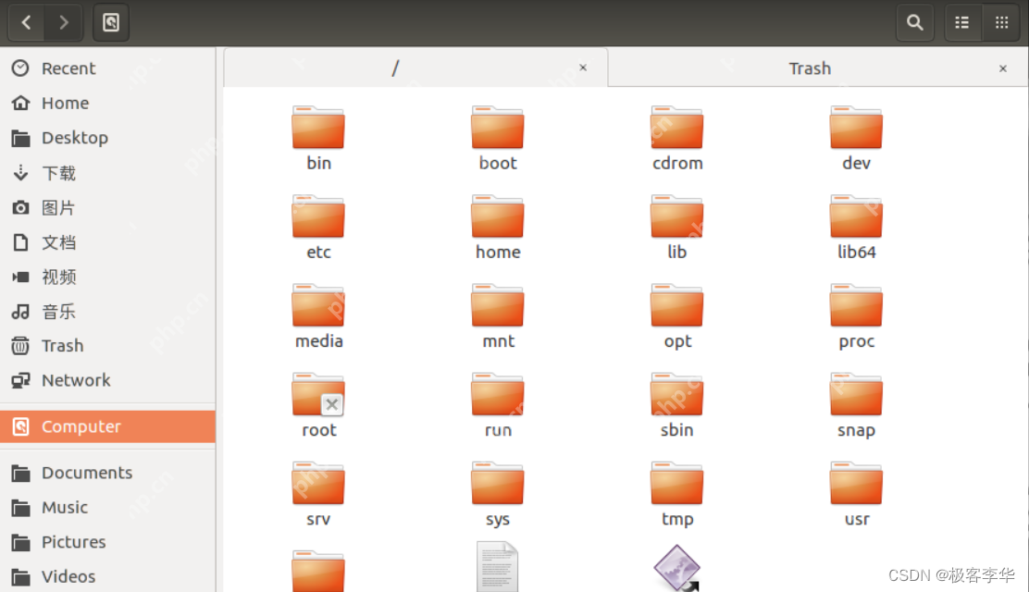Open the usr folder
The height and width of the screenshot is (592, 1029).
[856, 486]
